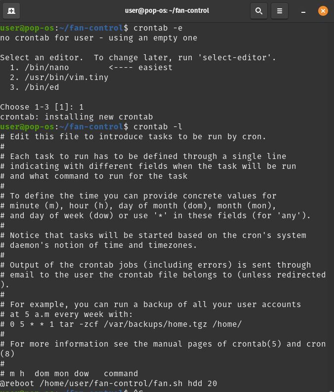Click the 'Select an editor' instruction line

point(138,57)
